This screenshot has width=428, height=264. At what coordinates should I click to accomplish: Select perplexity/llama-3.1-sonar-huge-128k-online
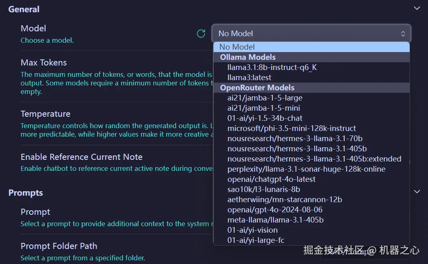(306, 169)
